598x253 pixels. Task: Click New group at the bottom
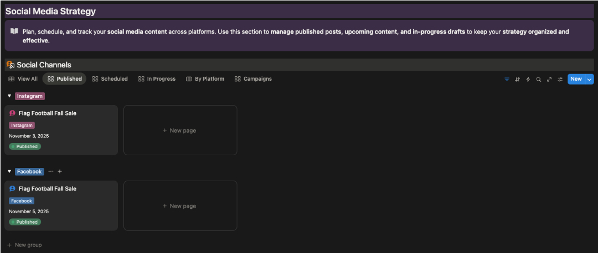pyautogui.click(x=24, y=245)
